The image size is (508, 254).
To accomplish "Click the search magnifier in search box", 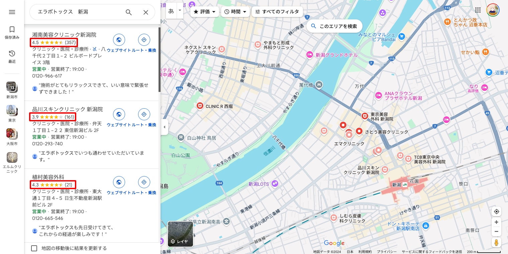I will pos(129,12).
